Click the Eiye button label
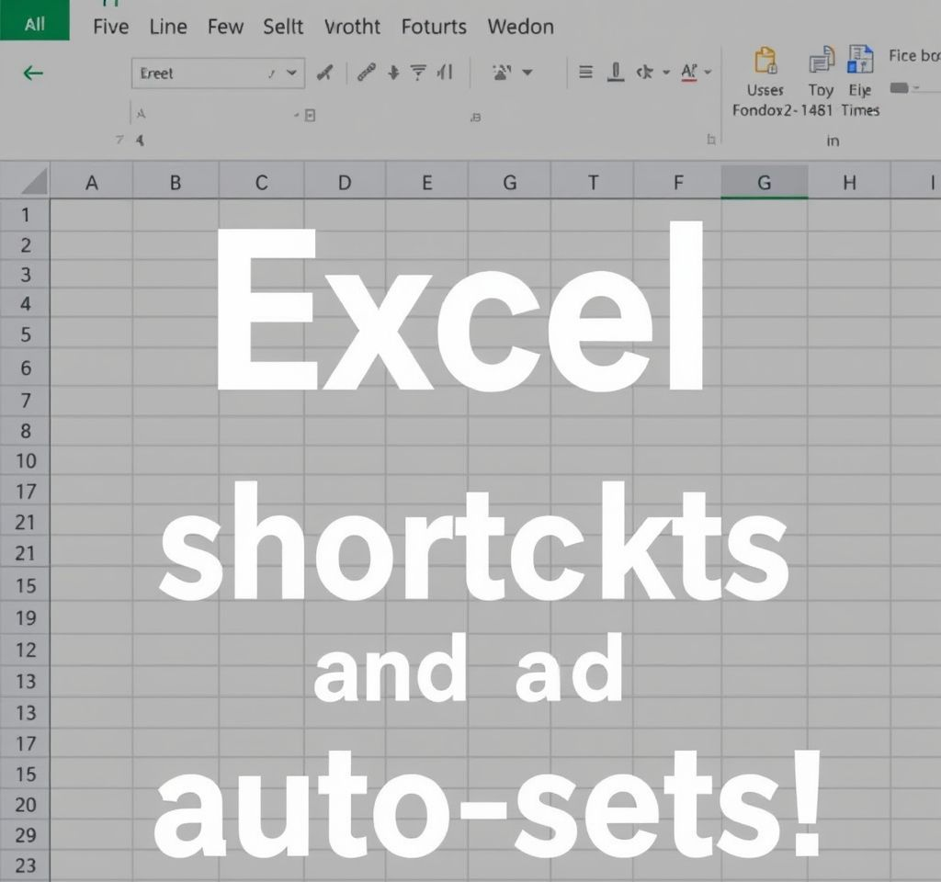The width and height of the screenshot is (941, 882). click(860, 91)
